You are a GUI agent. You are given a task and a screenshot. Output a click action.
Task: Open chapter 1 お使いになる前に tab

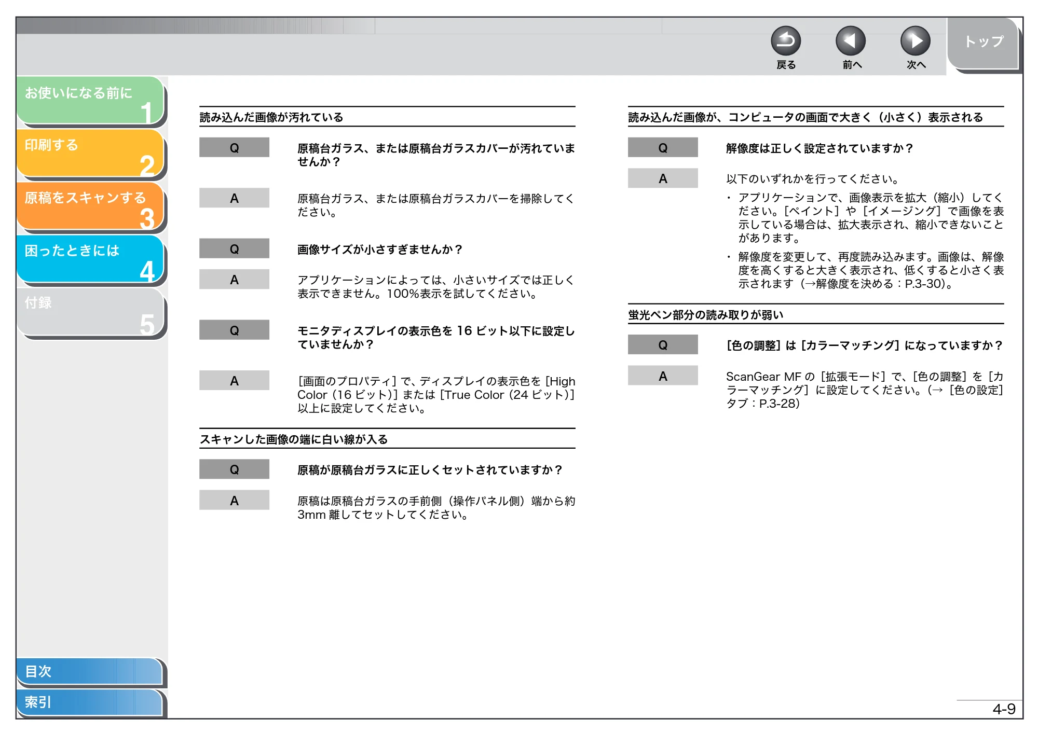90,100
